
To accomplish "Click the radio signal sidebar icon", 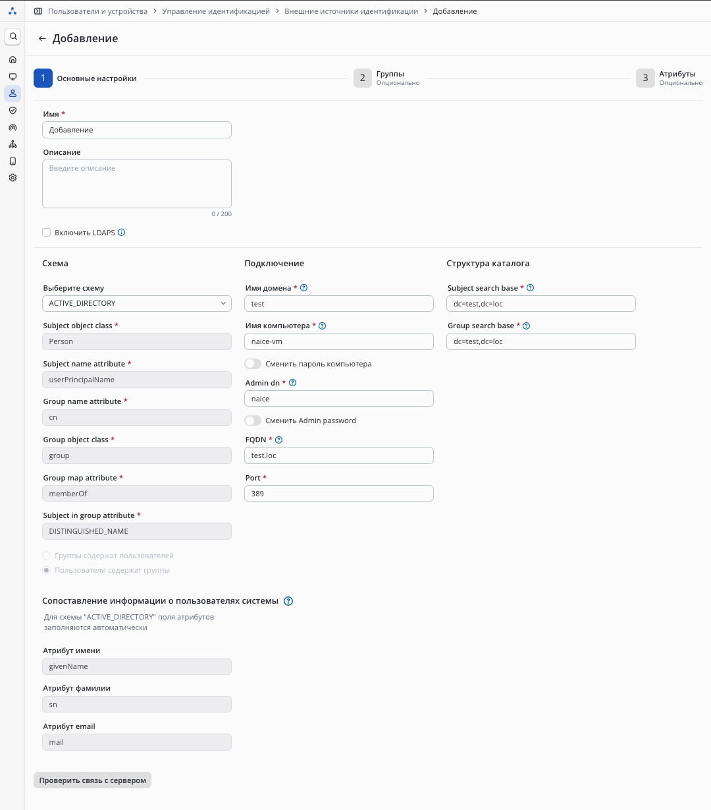I will (x=13, y=128).
